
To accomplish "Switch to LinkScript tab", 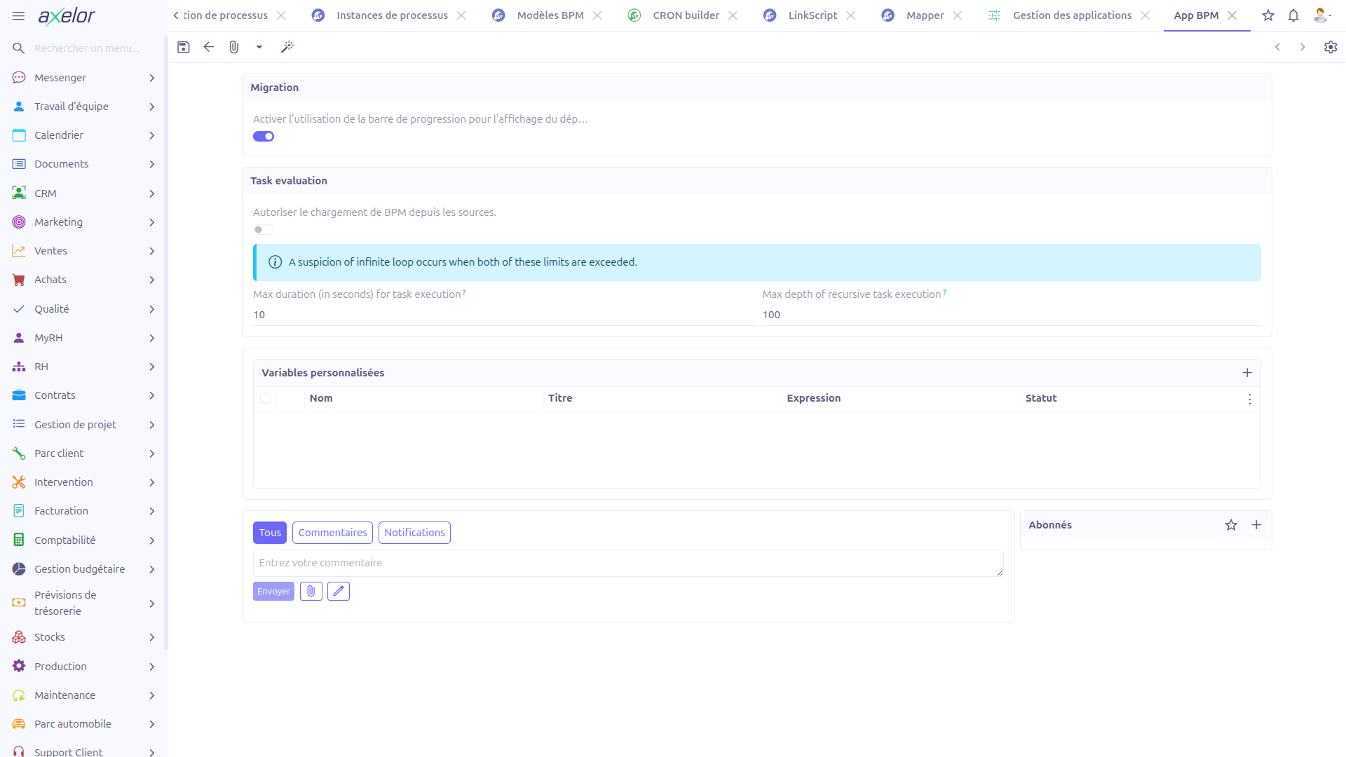I will click(813, 15).
